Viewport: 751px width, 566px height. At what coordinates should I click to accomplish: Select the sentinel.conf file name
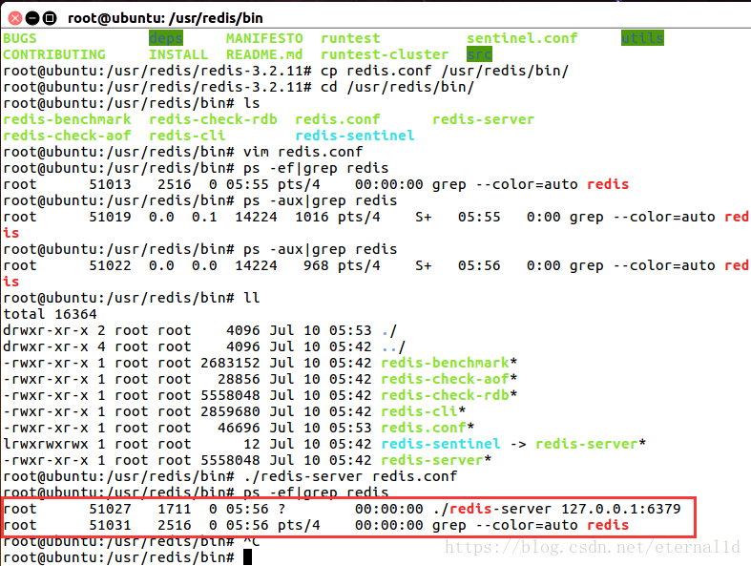(522, 38)
